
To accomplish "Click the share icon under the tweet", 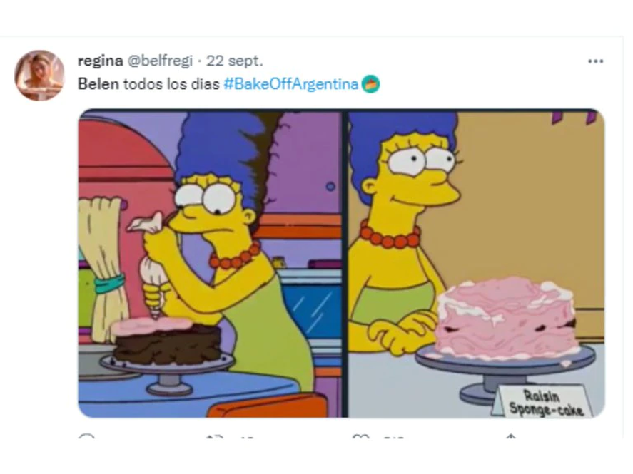I will [511, 436].
